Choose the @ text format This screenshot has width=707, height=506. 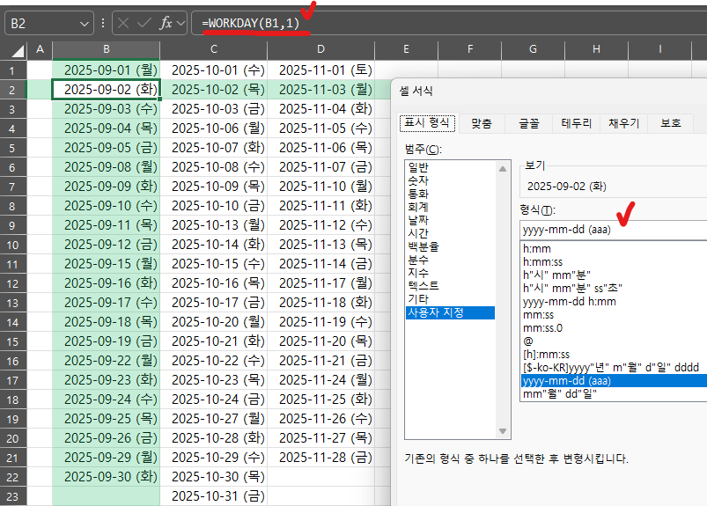614,341
